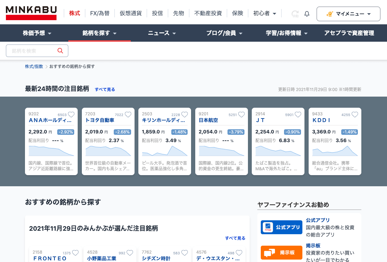Click キリン's 1,859.0 price value
Screen dimensions: 387x262
[x=151, y=132]
